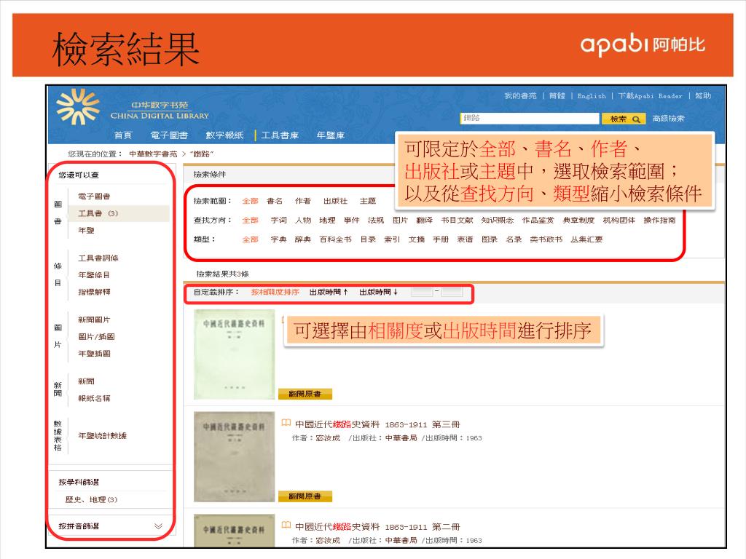
Task: Open 年鑒庫 navigation tab
Action: [x=331, y=135]
